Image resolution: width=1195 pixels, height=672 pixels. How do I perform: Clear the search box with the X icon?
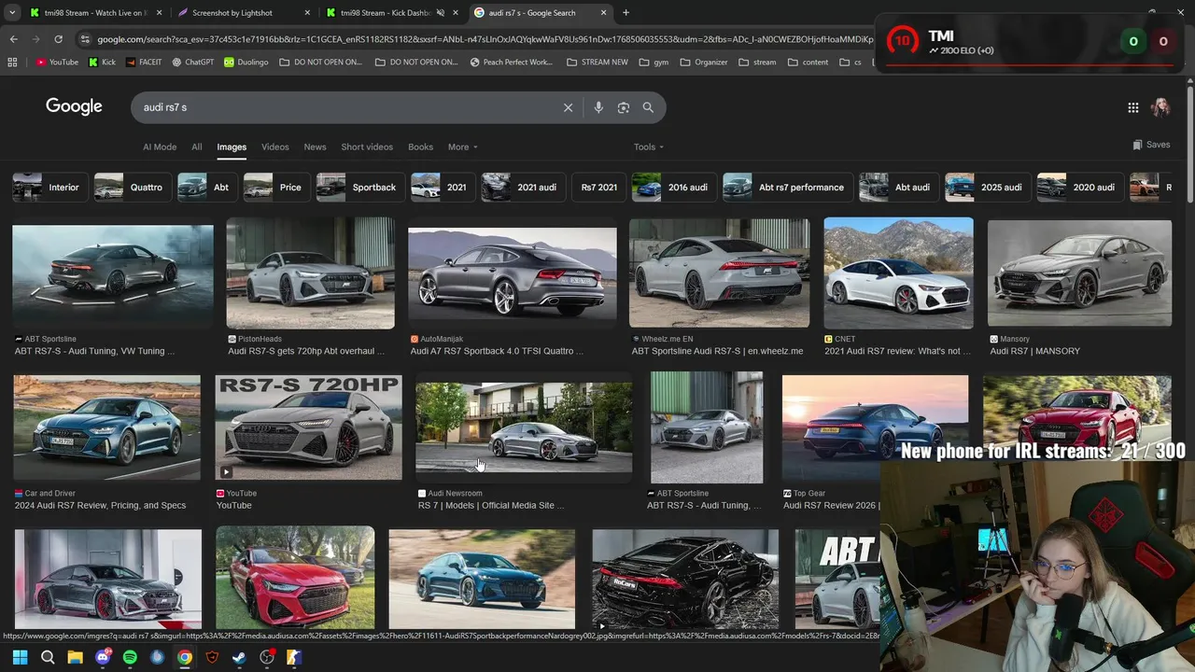coord(568,107)
